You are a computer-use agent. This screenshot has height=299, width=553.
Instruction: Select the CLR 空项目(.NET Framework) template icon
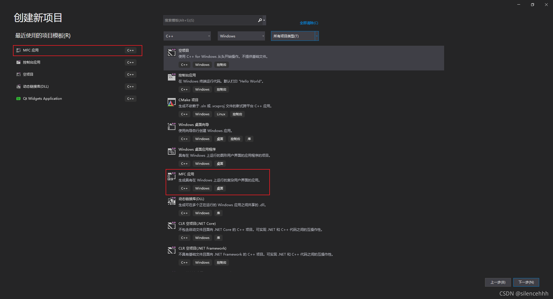(x=172, y=250)
